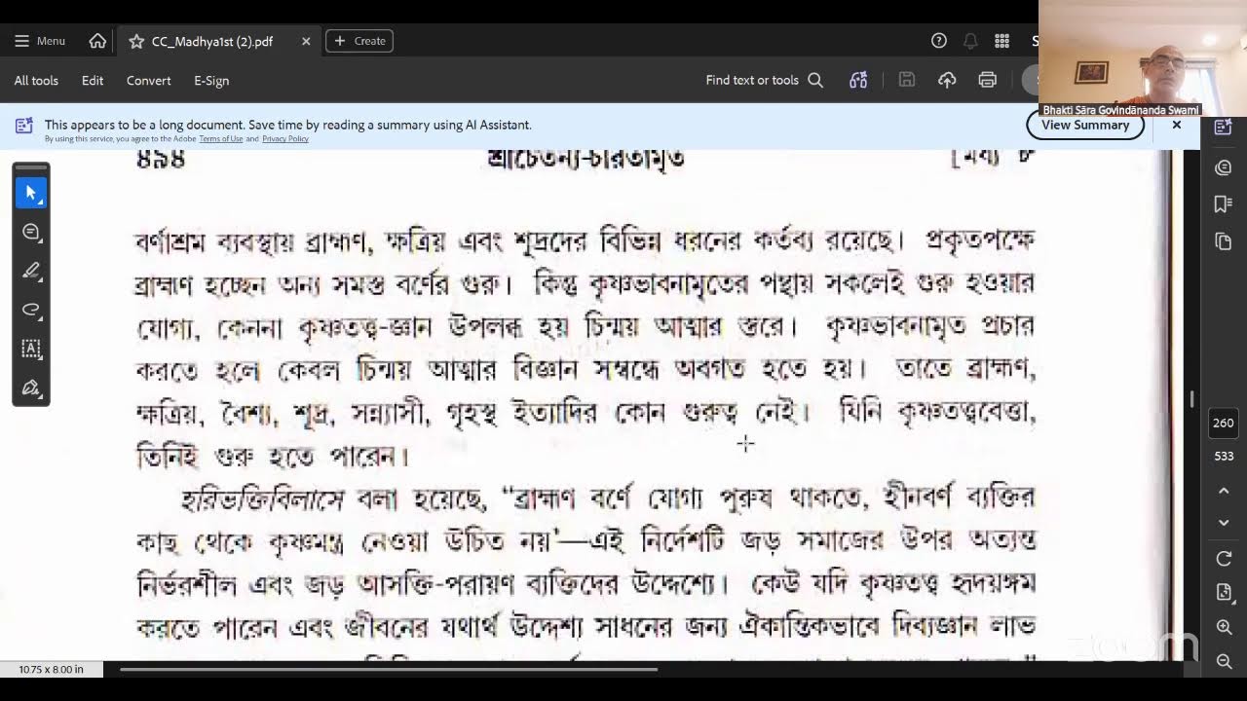Viewport: 1247px width, 701px height.
Task: Open the Bookmarks panel
Action: 1224,203
